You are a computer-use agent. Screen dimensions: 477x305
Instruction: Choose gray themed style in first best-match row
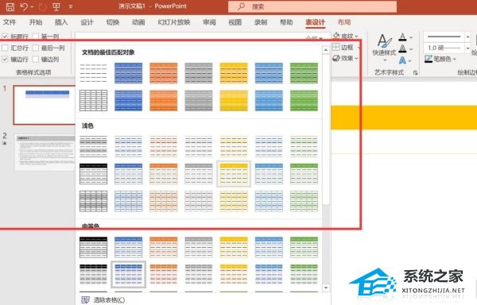[x=199, y=73]
